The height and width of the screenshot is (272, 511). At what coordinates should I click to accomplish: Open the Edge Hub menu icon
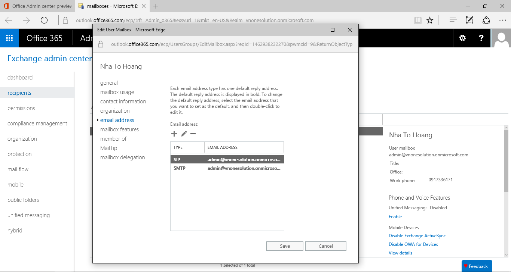tap(453, 20)
